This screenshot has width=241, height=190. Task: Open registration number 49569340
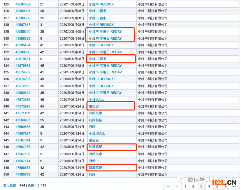[23, 93]
